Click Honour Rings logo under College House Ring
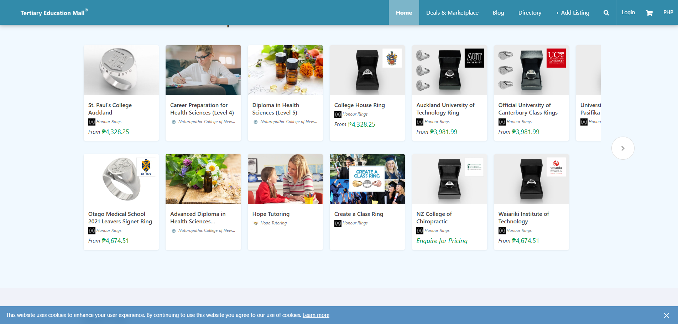678x324 pixels. (x=338, y=115)
